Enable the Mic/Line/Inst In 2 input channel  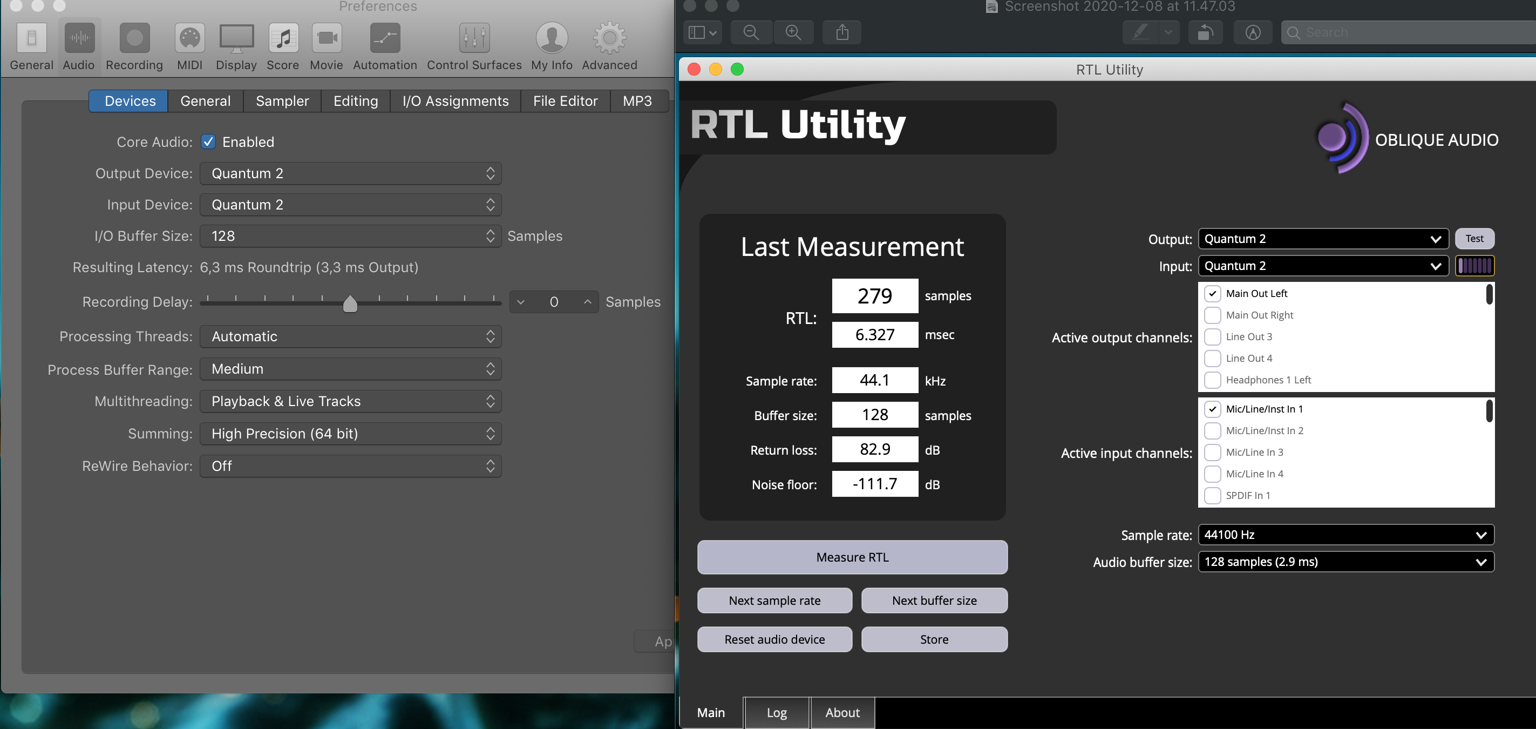click(x=1212, y=431)
